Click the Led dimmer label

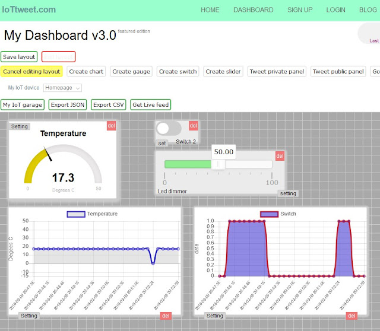172,191
